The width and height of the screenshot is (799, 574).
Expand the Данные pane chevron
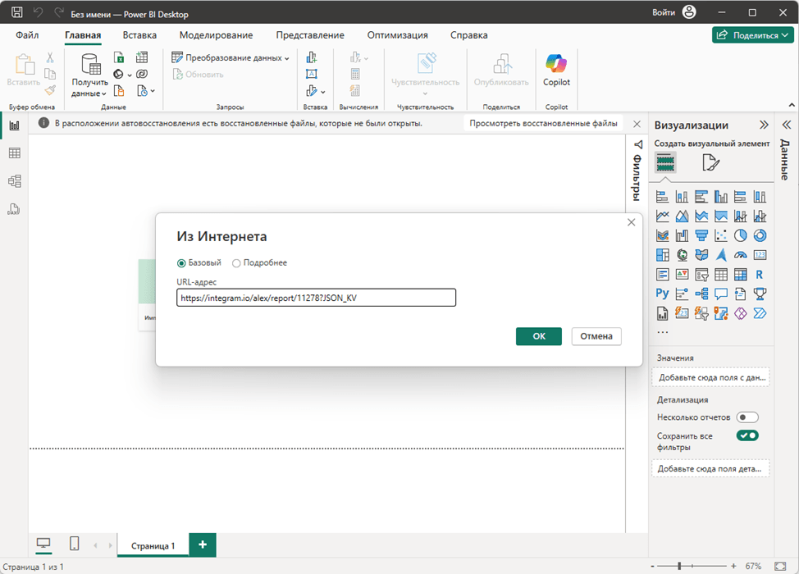(786, 125)
